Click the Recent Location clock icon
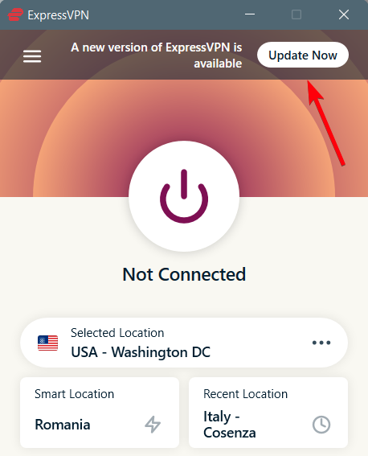368x456 pixels. [x=321, y=425]
